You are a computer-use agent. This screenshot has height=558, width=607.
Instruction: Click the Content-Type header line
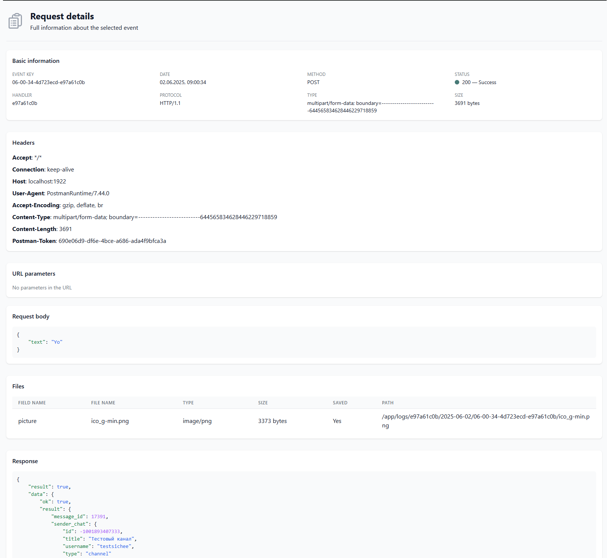point(145,217)
